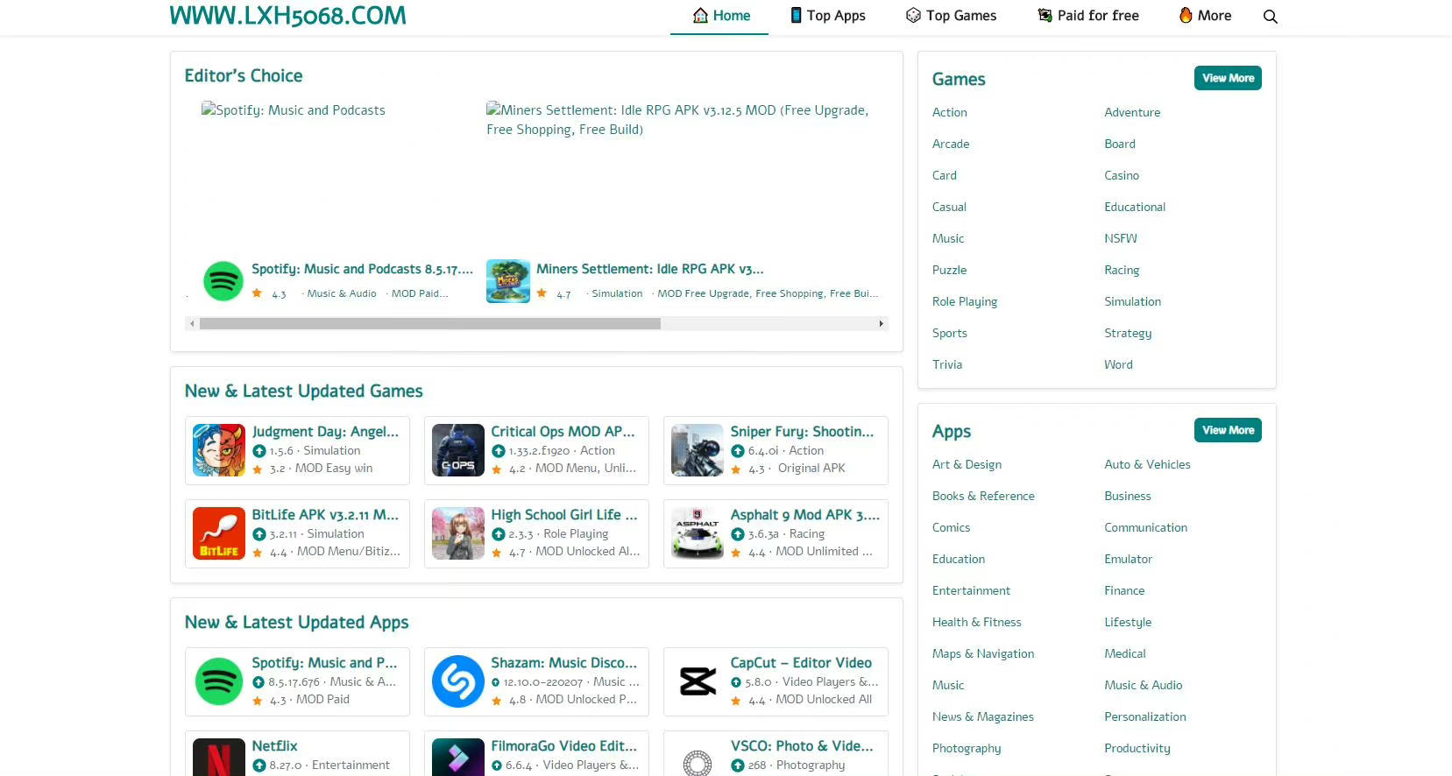The height and width of the screenshot is (776, 1452).
Task: Click Spotify icon in Latest Updated Apps
Action: pos(219,681)
